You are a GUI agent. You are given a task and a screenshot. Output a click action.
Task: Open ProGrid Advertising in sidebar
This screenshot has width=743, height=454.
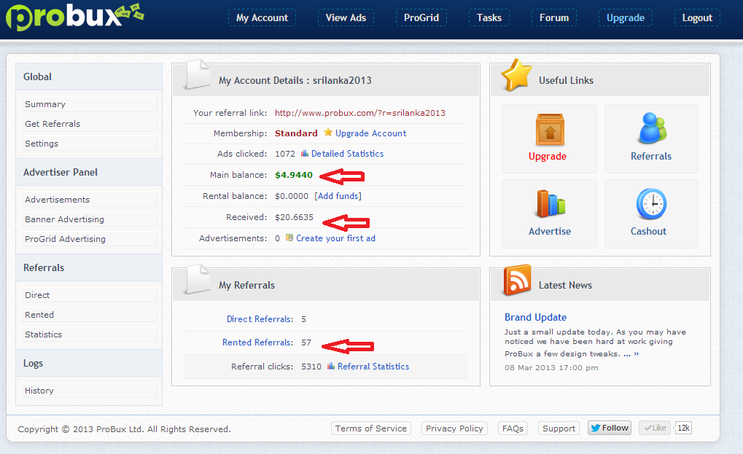pos(89,239)
